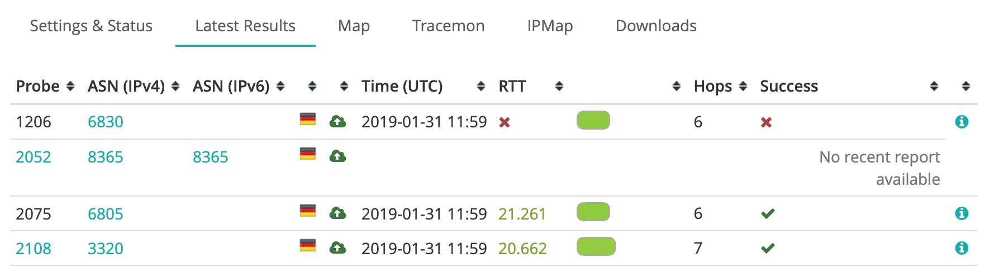
Task: Click the red X in probe 1206's RTT column
Action: click(x=505, y=122)
